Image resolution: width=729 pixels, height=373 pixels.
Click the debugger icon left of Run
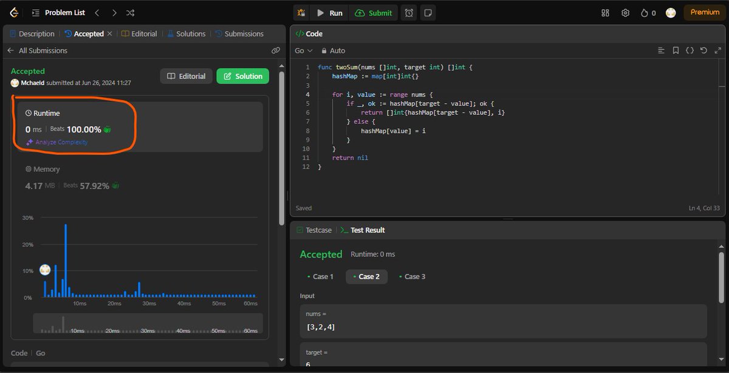pos(301,13)
